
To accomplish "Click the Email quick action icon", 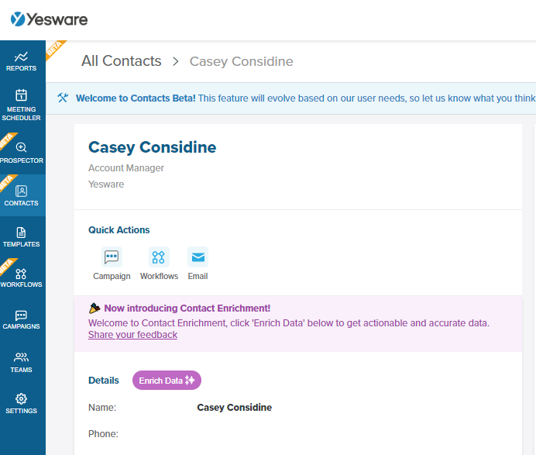I will (198, 257).
